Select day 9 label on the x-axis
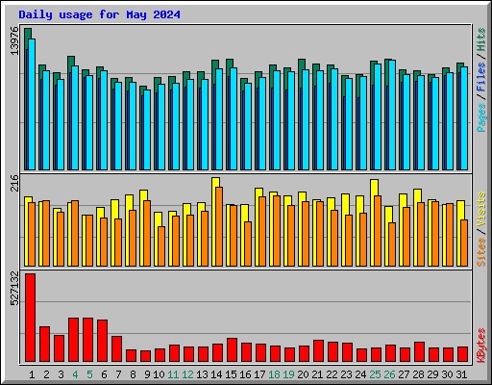The width and height of the screenshot is (492, 385). coord(147,374)
